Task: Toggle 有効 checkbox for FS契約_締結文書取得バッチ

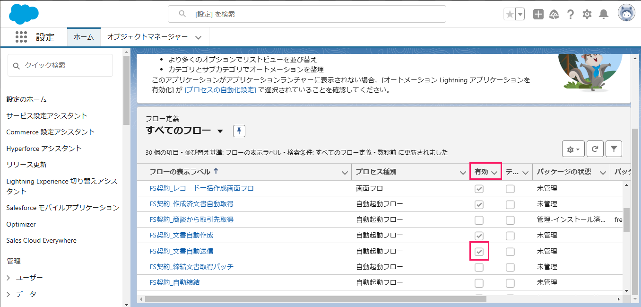Action: [x=479, y=267]
